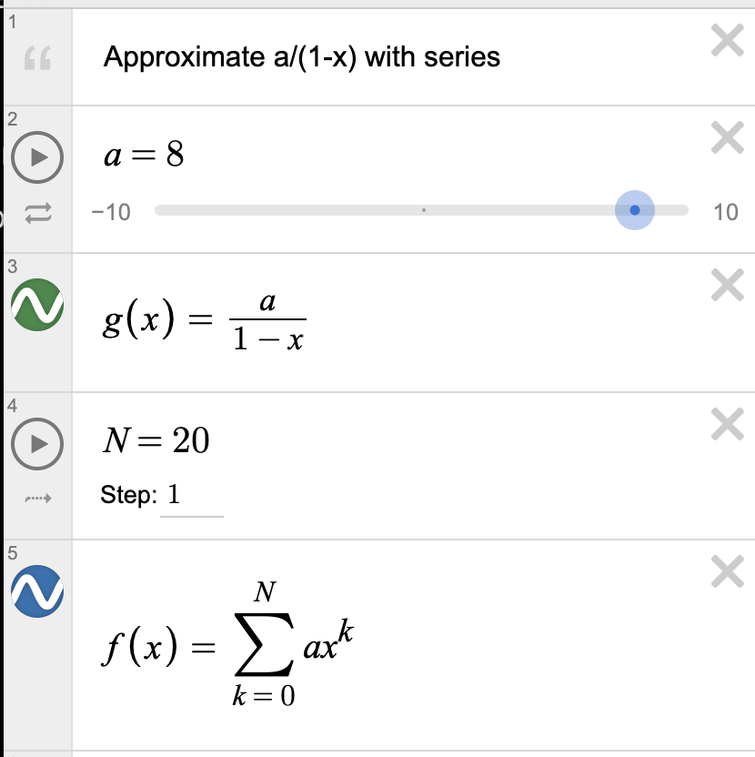Select the N = 20 expression text
The image size is (755, 757).
click(x=156, y=441)
